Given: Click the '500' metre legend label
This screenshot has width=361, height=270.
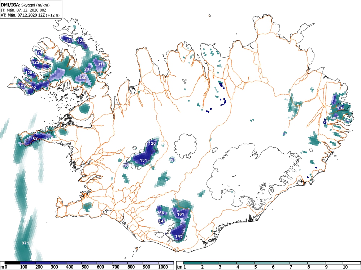Looking at the screenshot, I should pos(85,267).
